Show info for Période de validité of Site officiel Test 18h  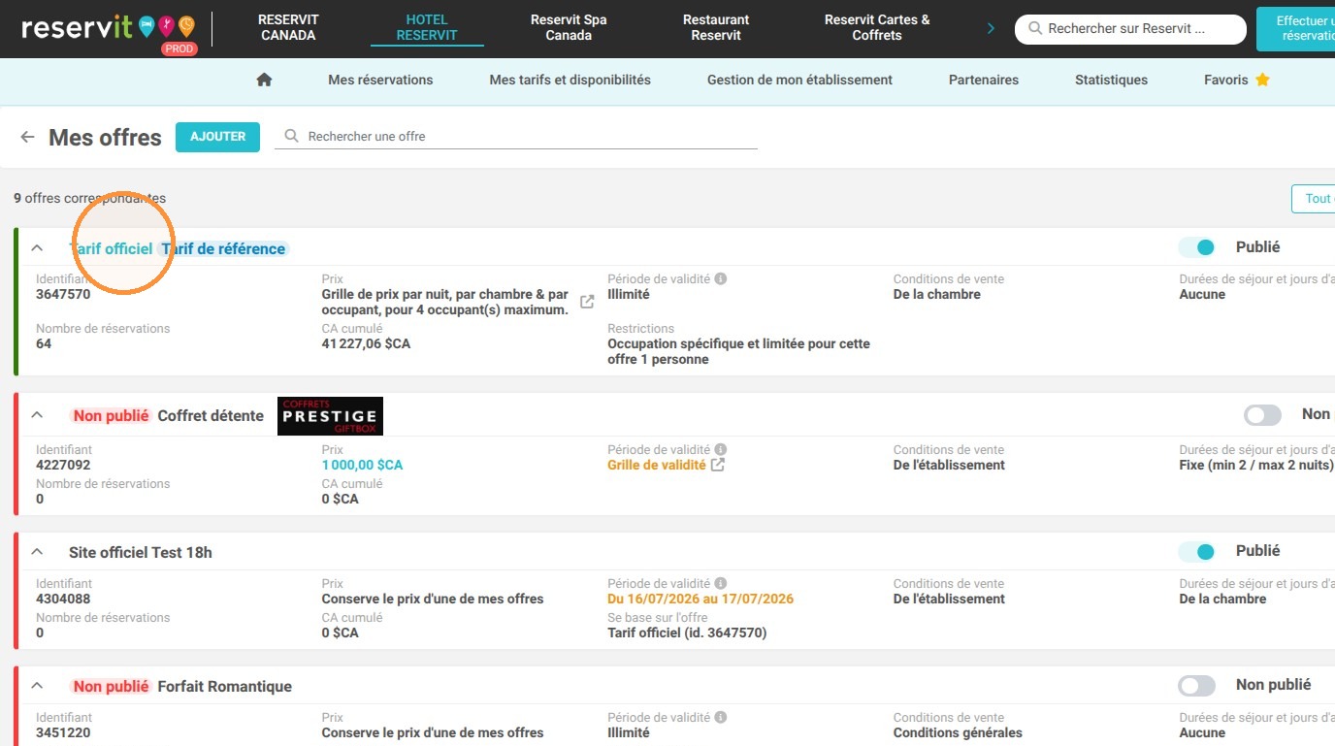coord(721,583)
